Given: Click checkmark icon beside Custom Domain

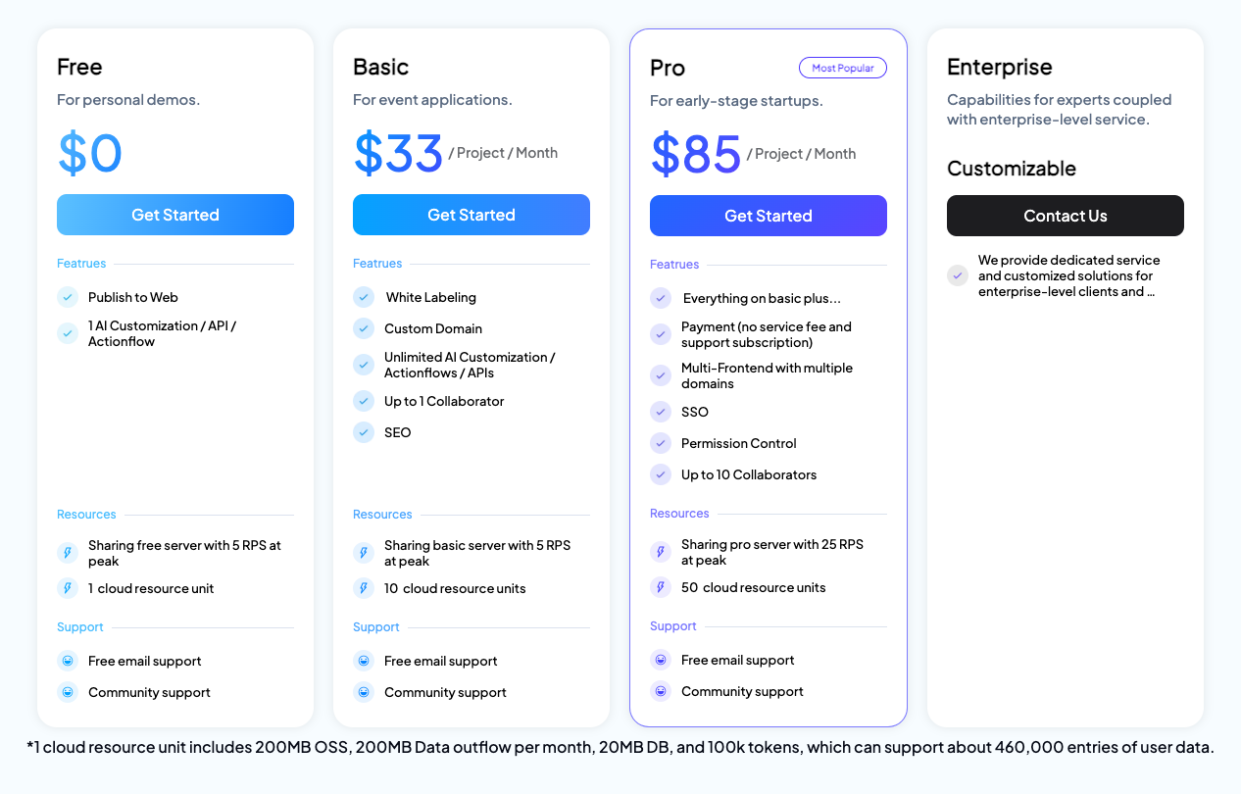Looking at the screenshot, I should 364,328.
